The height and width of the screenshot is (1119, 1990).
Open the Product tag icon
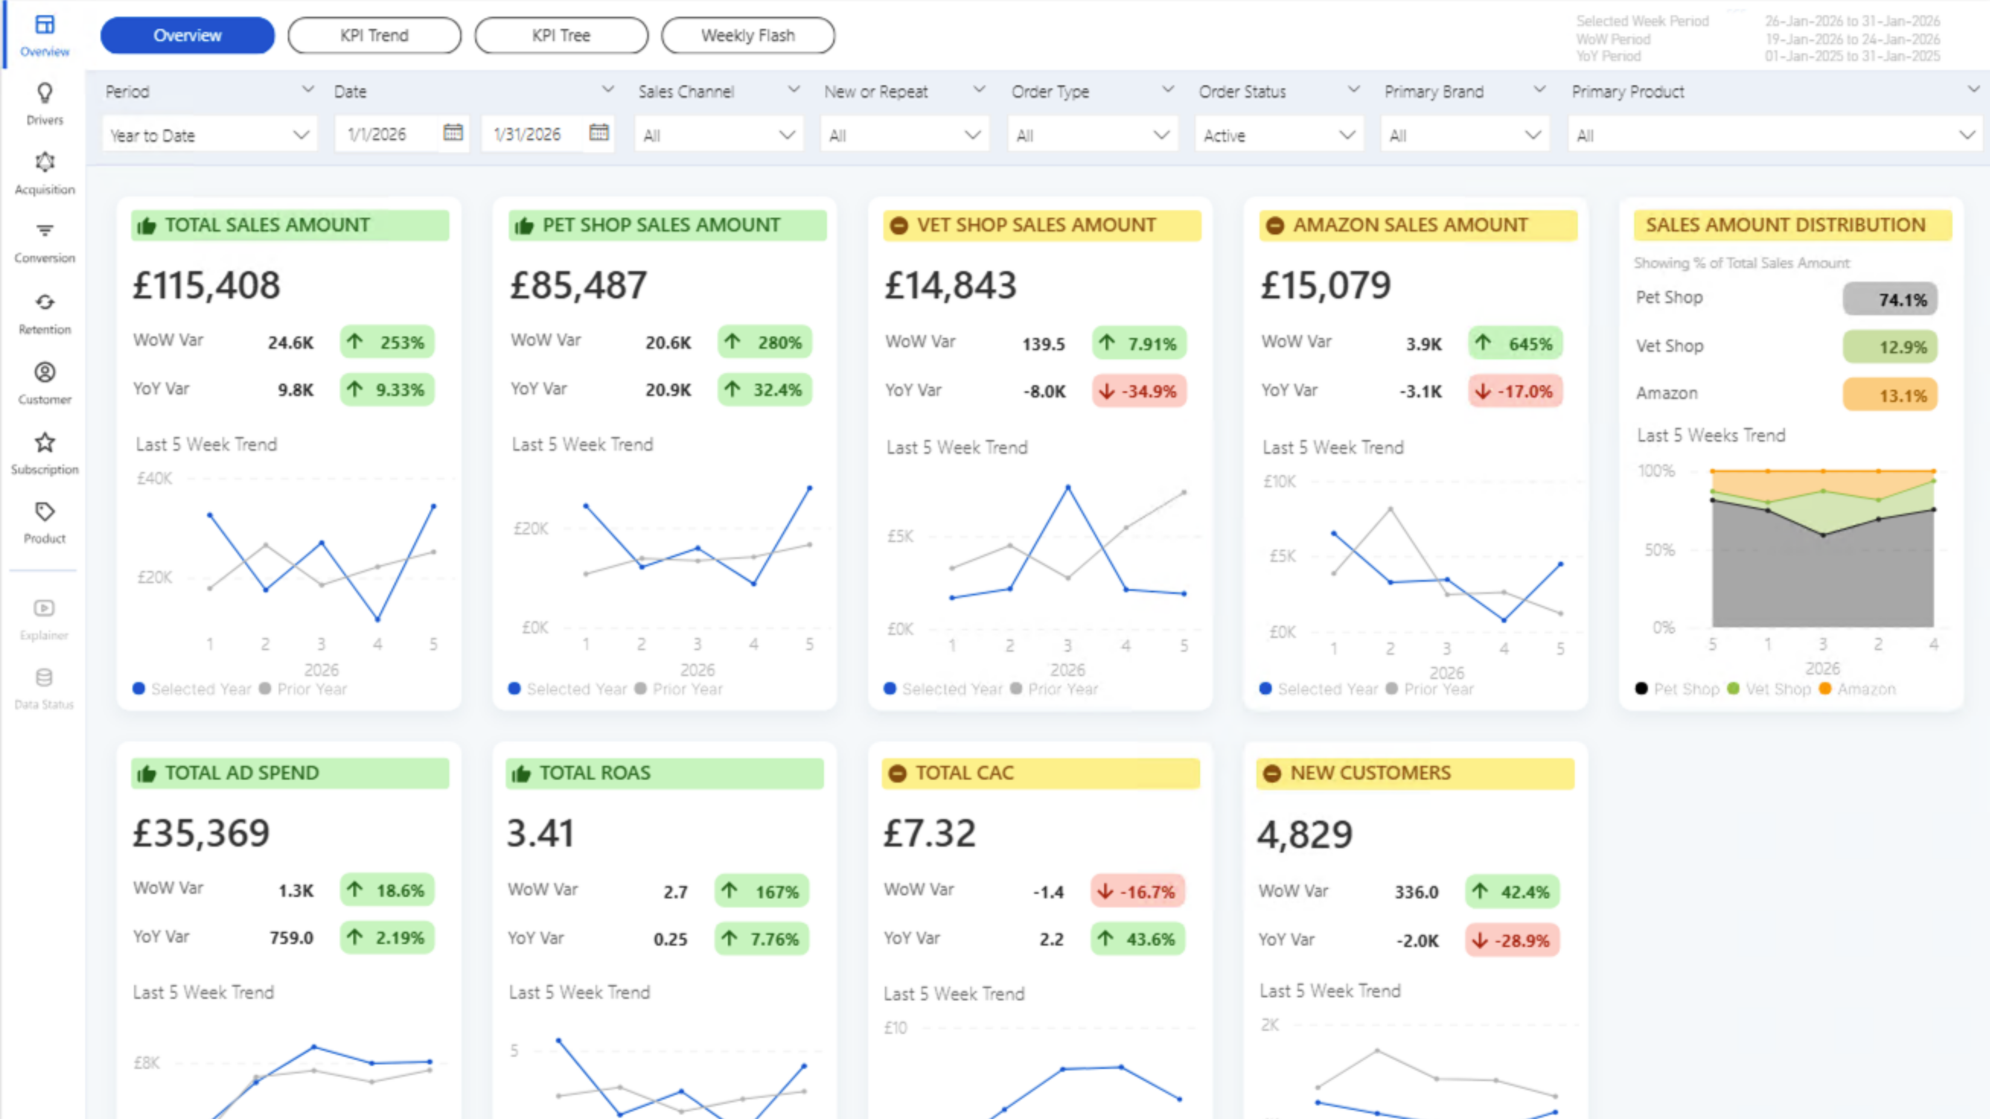click(45, 512)
